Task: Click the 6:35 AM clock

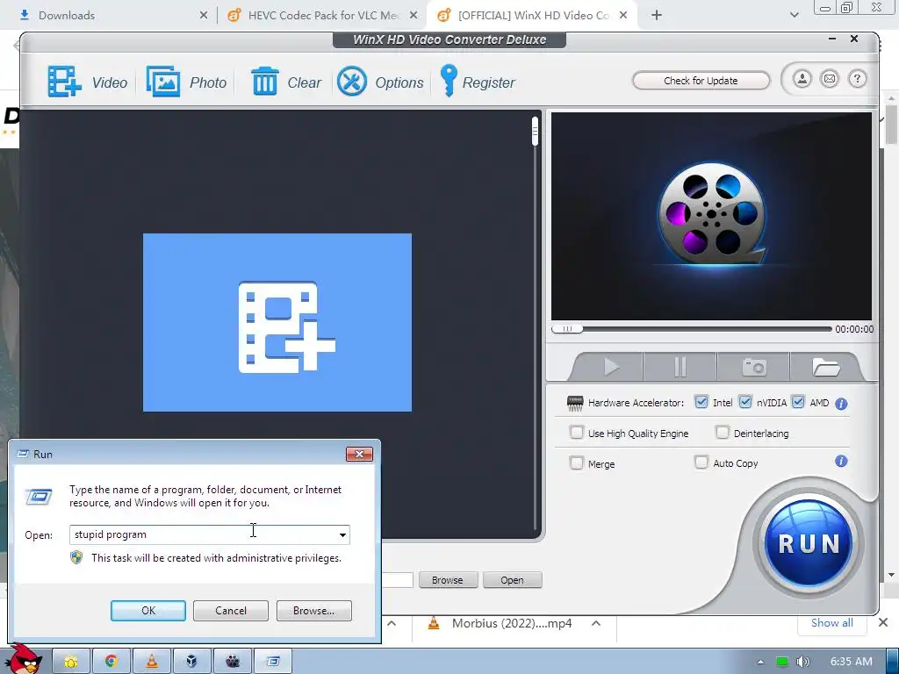Action: point(851,662)
